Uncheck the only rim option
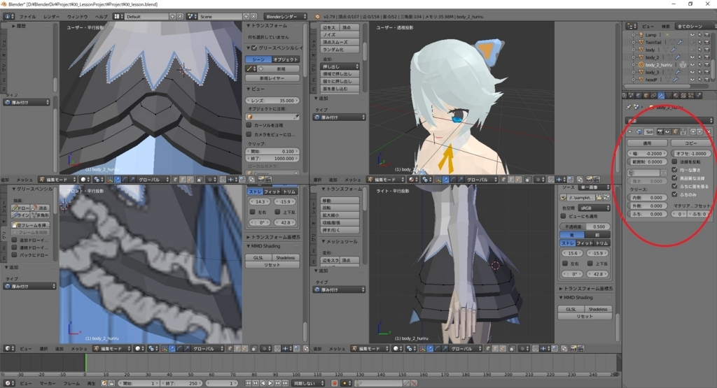The image size is (717, 388). [674, 194]
